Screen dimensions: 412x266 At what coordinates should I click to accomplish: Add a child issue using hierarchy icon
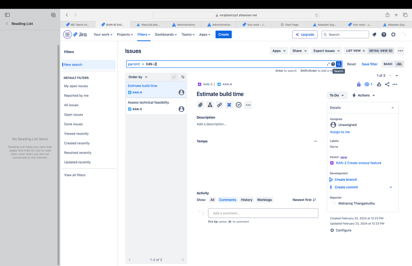click(210, 105)
